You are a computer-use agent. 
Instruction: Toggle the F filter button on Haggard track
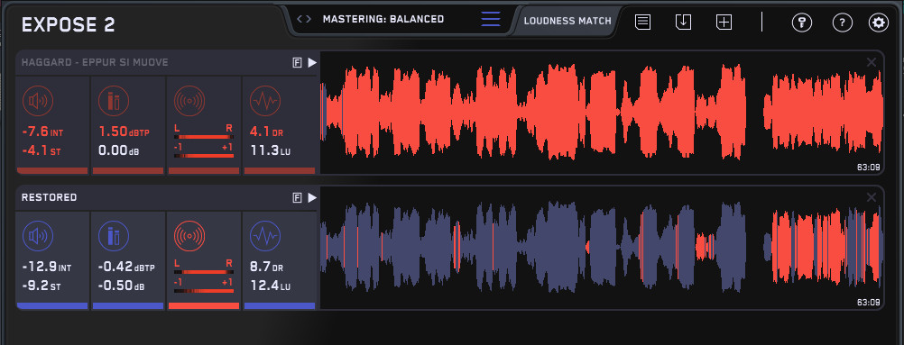pyautogui.click(x=297, y=63)
